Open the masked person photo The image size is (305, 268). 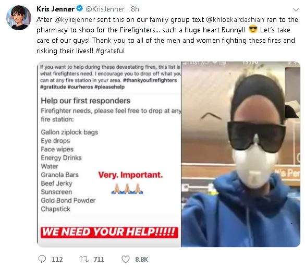coord(241,154)
